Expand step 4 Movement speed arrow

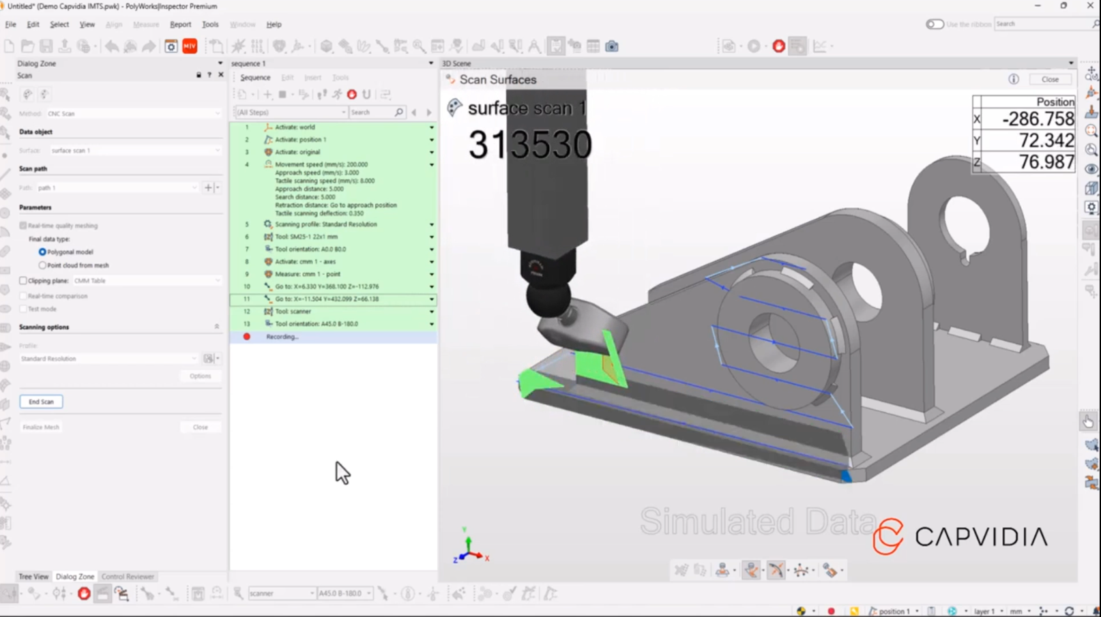click(x=431, y=164)
